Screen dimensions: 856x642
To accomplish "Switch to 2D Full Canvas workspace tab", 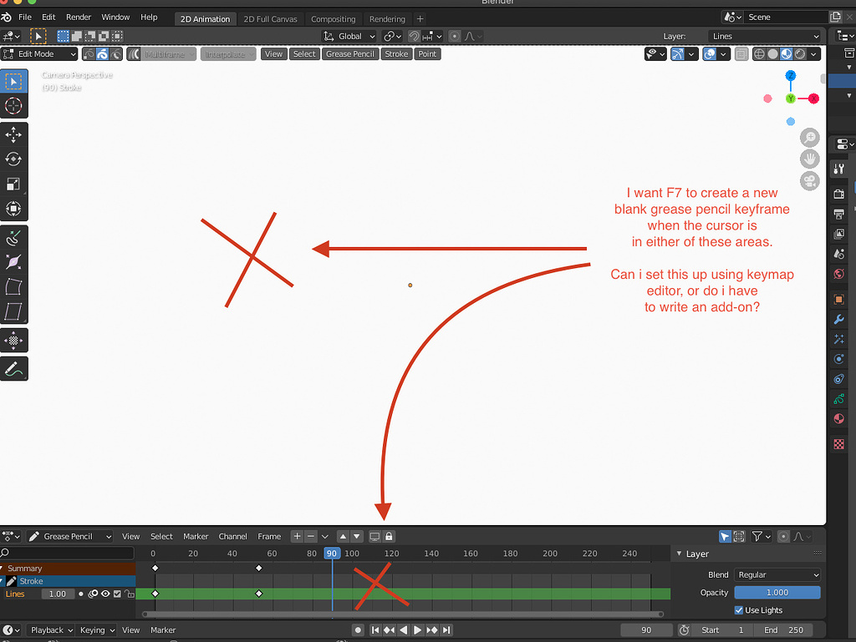I will point(270,18).
